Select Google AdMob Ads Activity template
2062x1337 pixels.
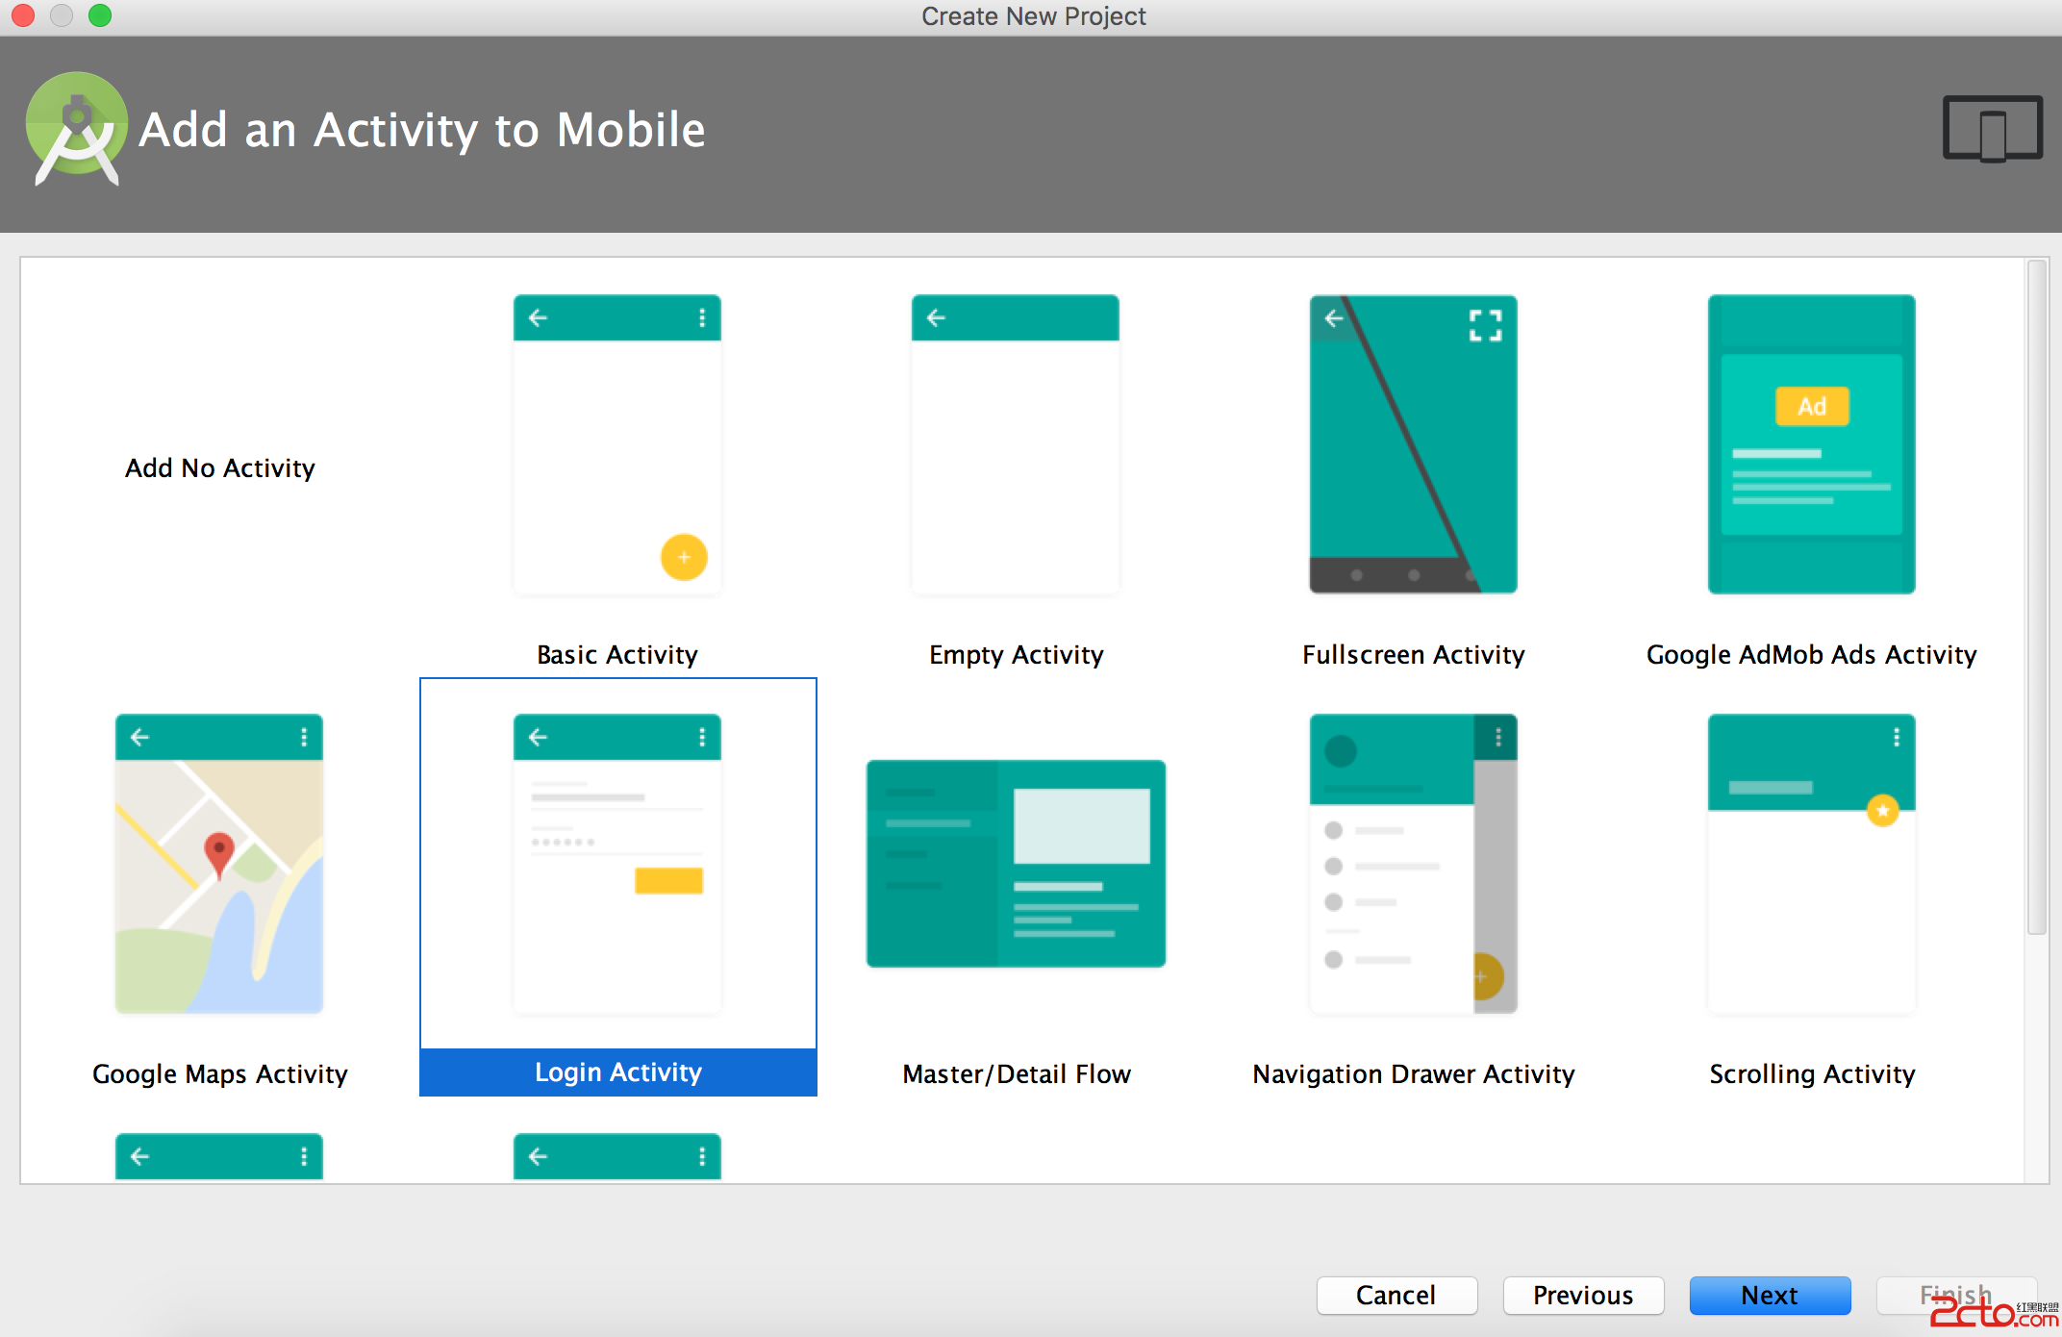[x=1811, y=444]
